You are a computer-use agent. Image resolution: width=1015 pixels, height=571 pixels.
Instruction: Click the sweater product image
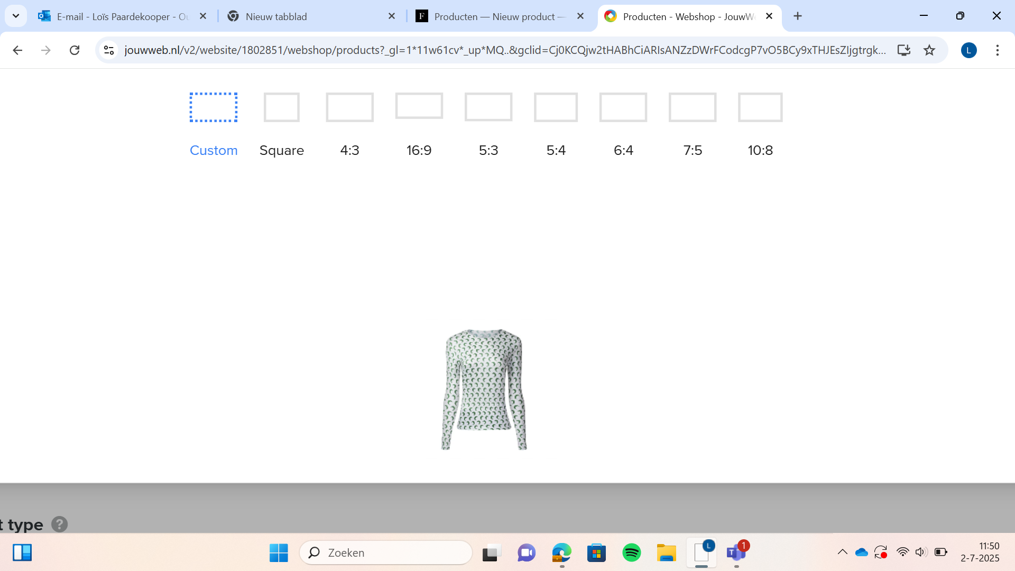484,390
